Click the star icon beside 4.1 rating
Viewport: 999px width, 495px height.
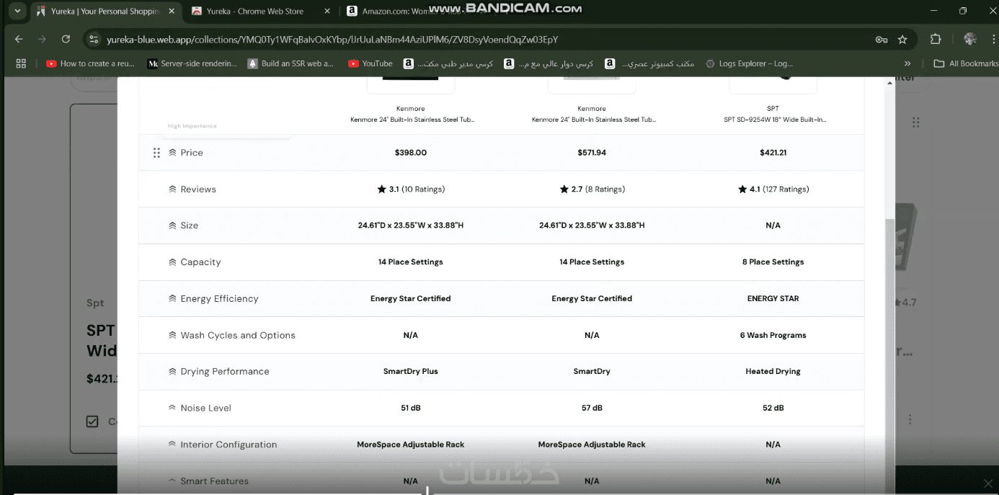point(742,189)
